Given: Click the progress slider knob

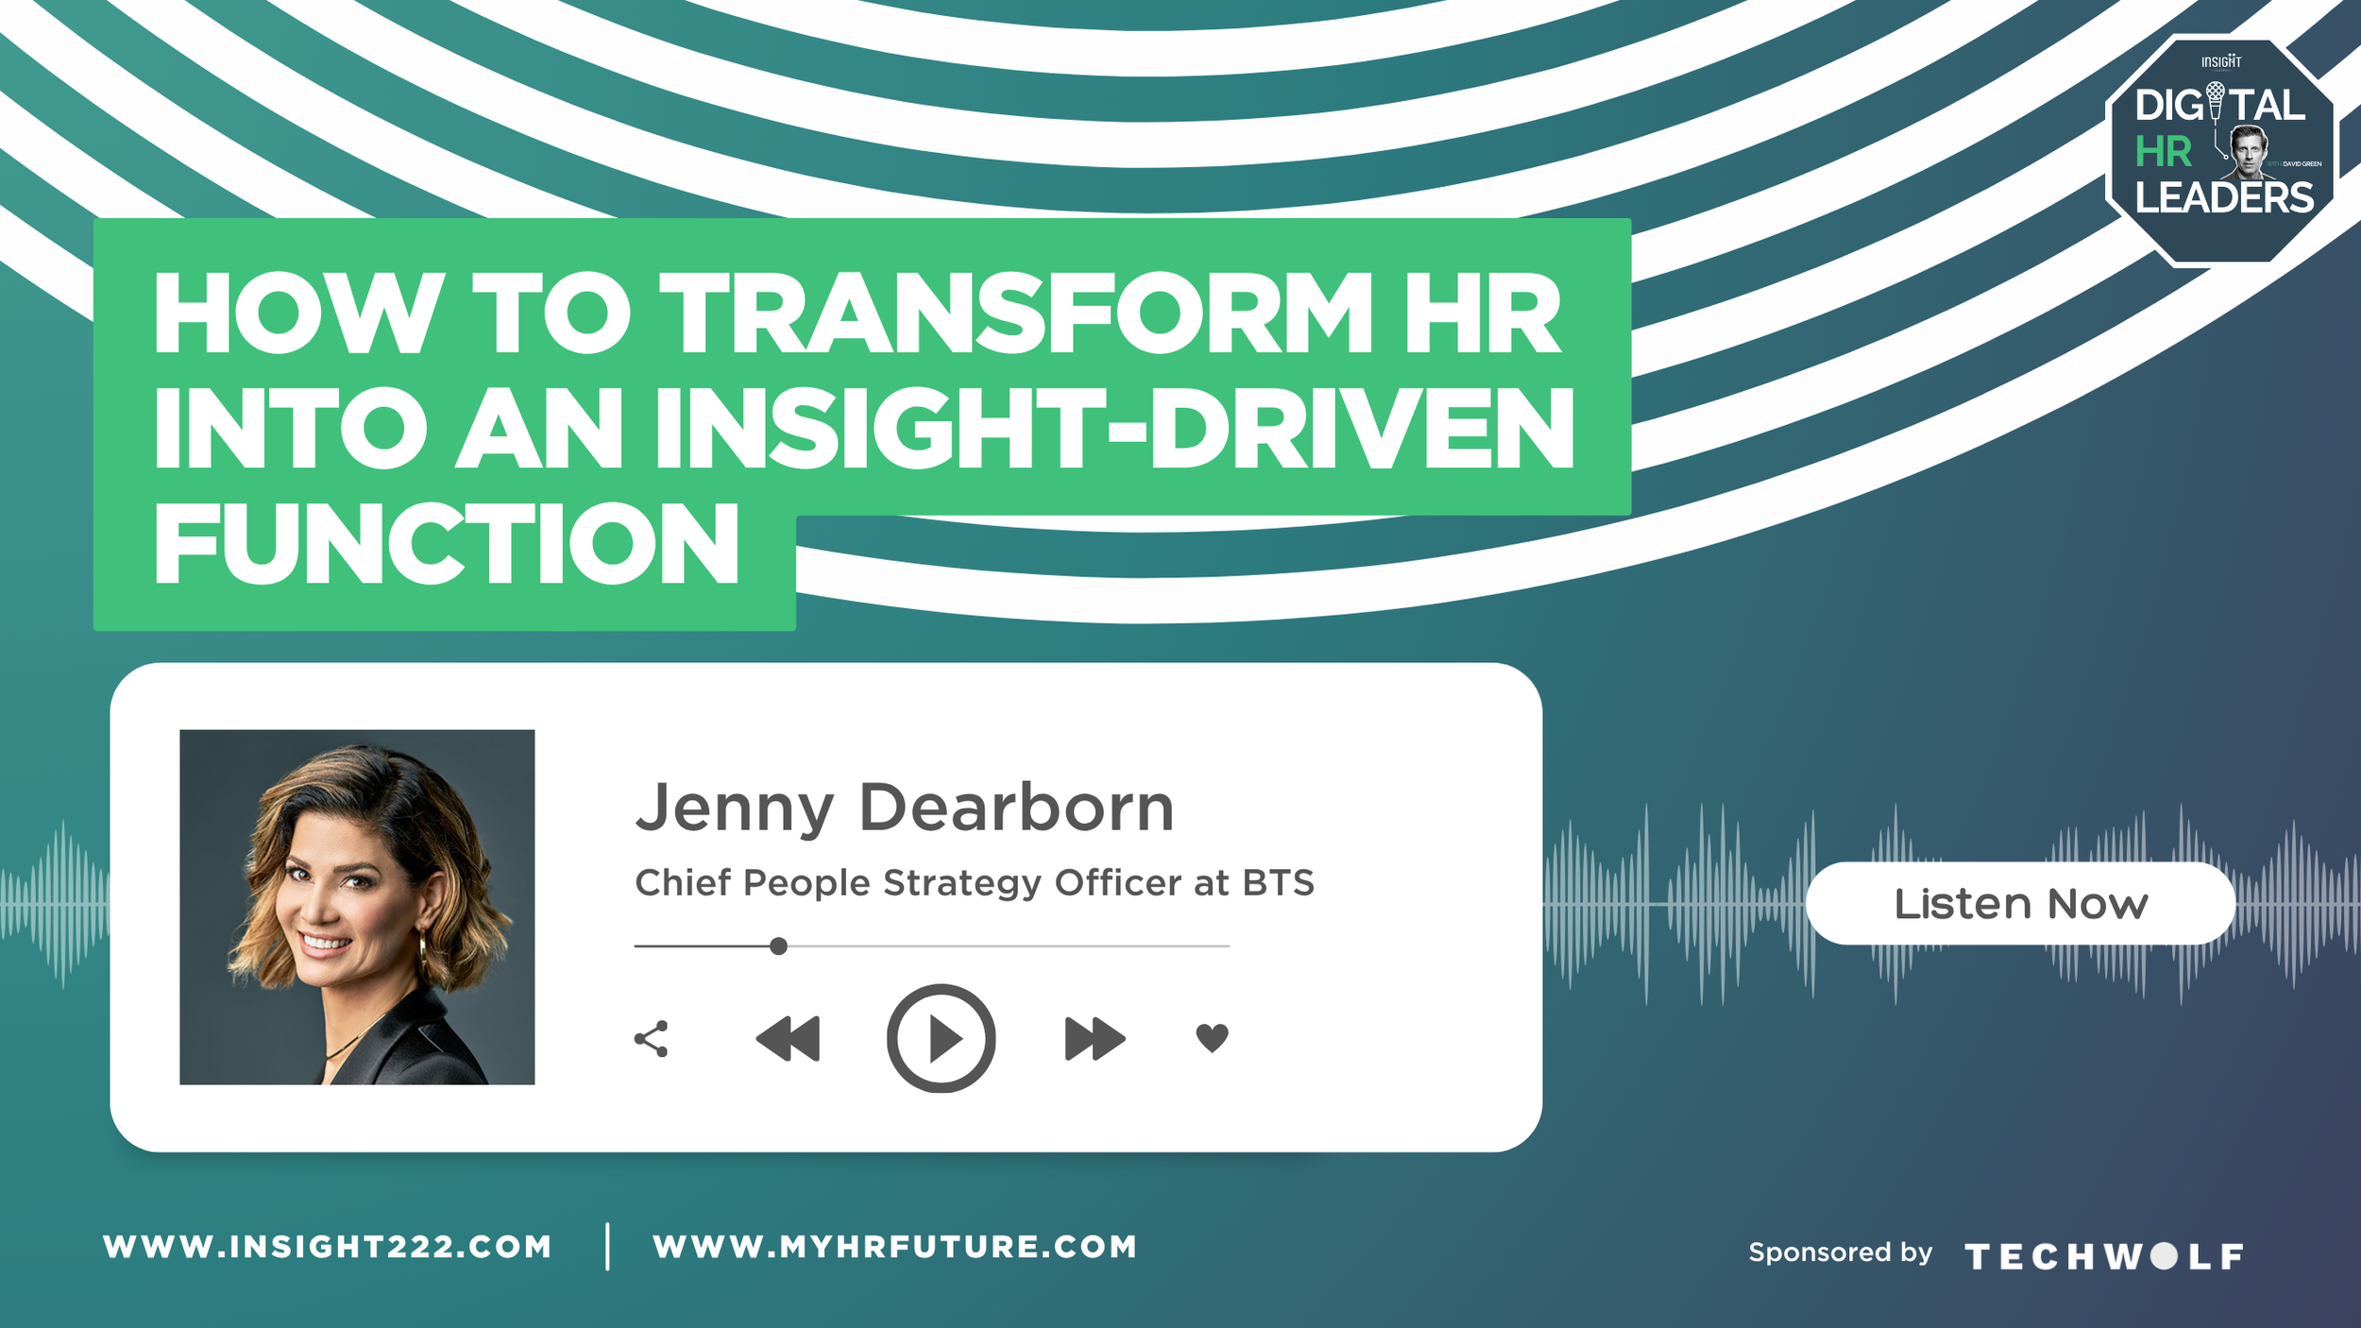Looking at the screenshot, I should (x=778, y=946).
